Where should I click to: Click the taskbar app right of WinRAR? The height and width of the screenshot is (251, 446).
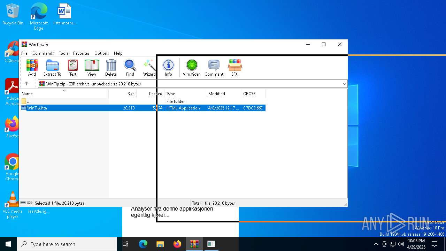pyautogui.click(x=211, y=244)
